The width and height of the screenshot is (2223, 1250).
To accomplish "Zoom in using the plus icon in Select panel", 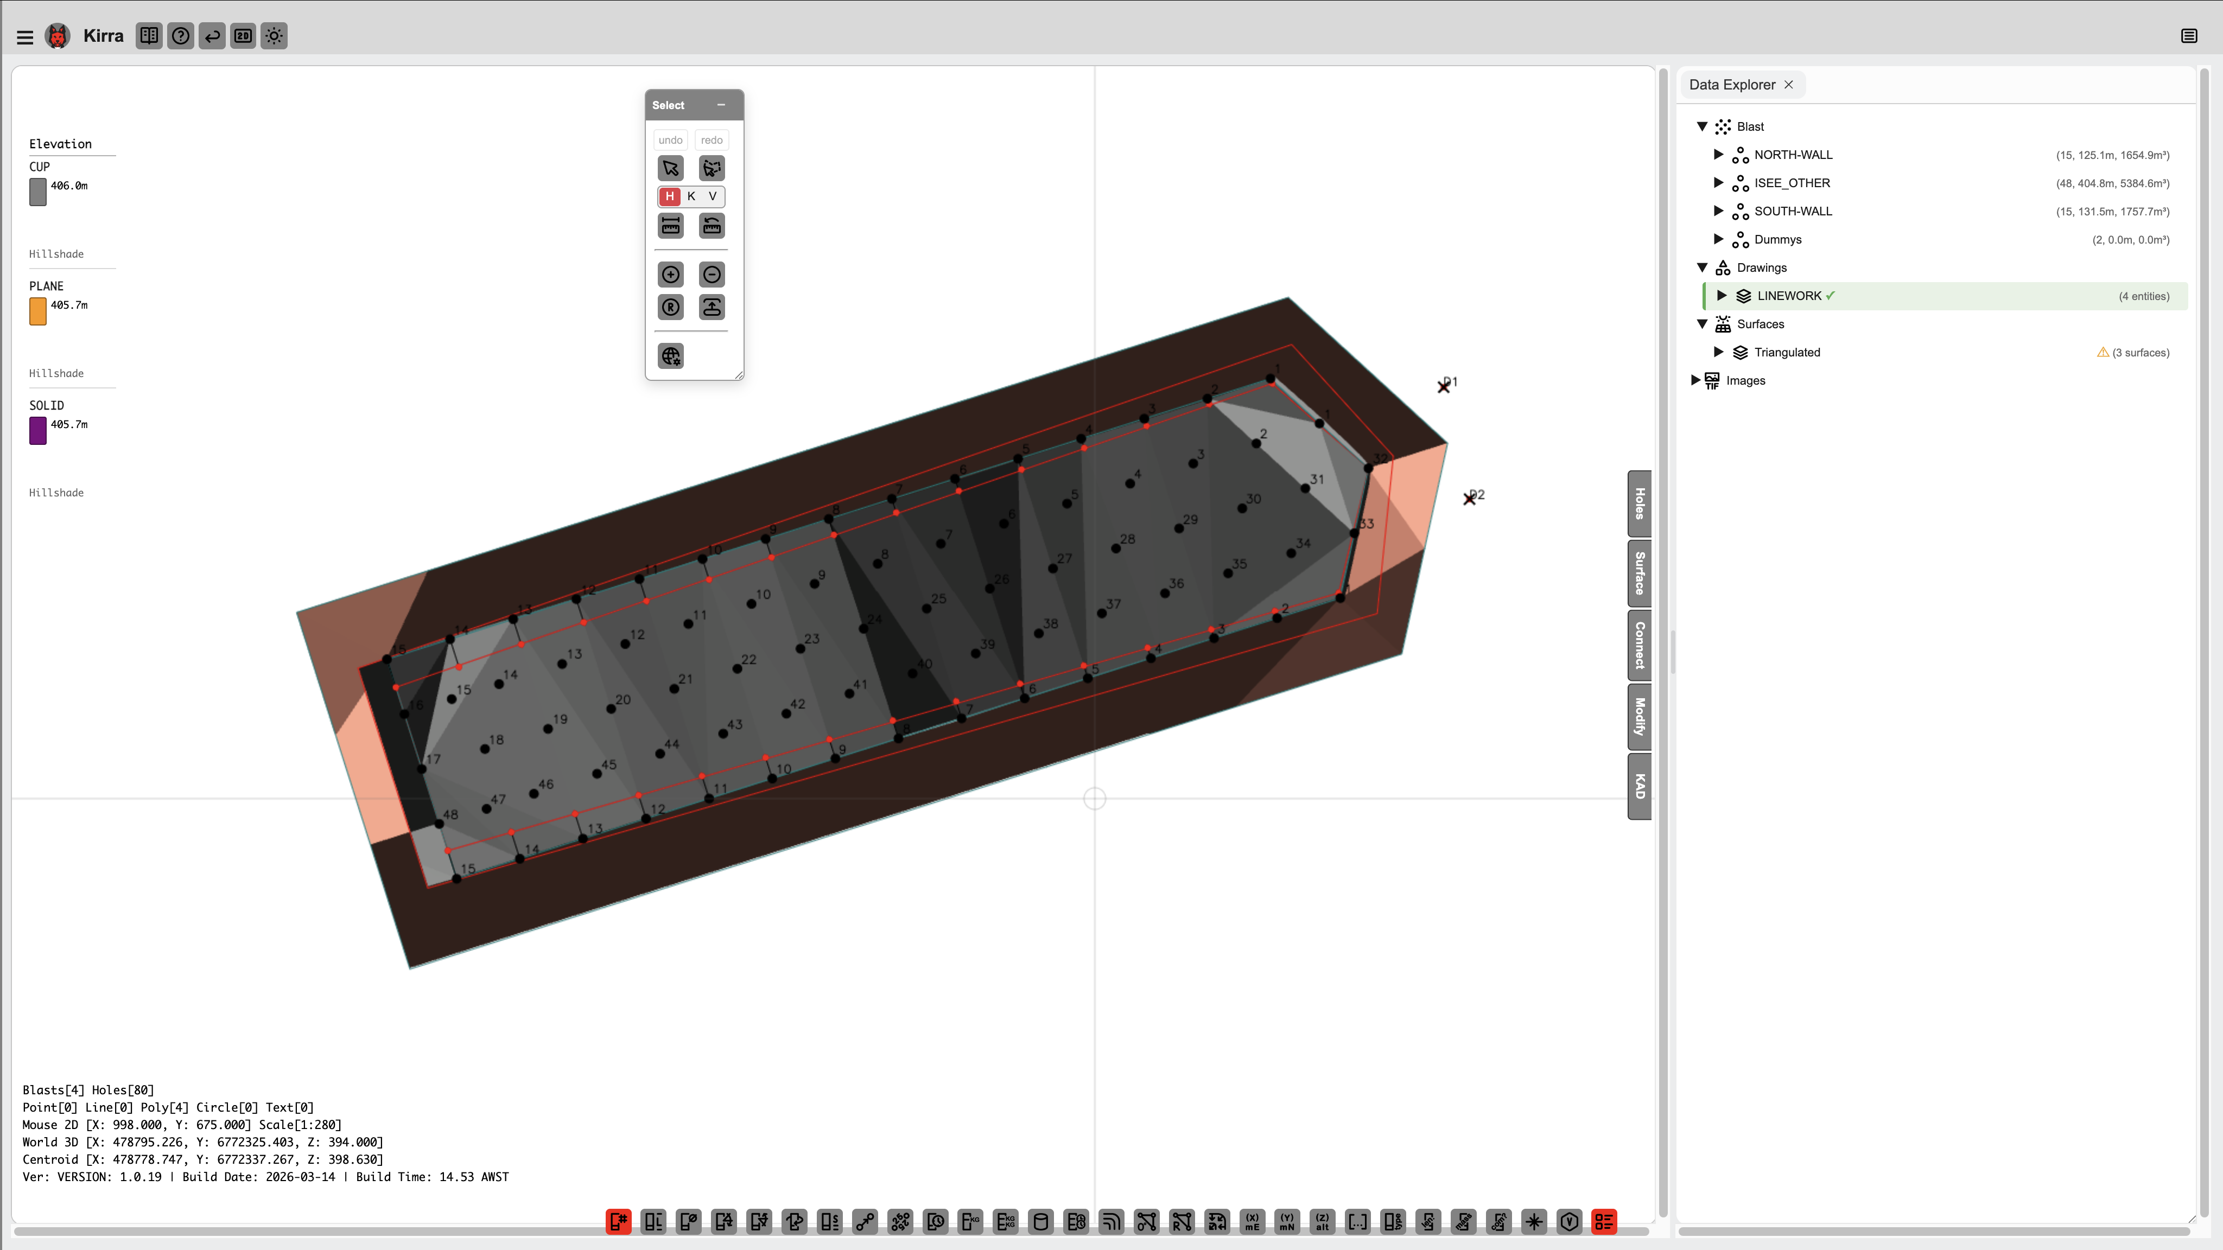I will pos(670,275).
